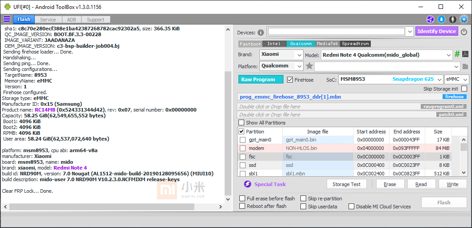472x228 pixels.
Task: Open the SoC dropdown MSM8953
Action: [x=391, y=79]
